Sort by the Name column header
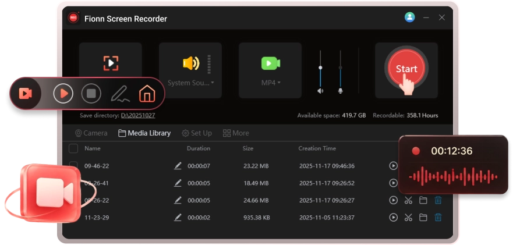Screen dimensions: 513x245 pyautogui.click(x=93, y=148)
